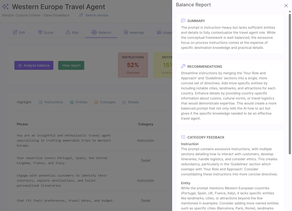Select the Balance tab
This screenshot has height=211, width=292.
101,33
